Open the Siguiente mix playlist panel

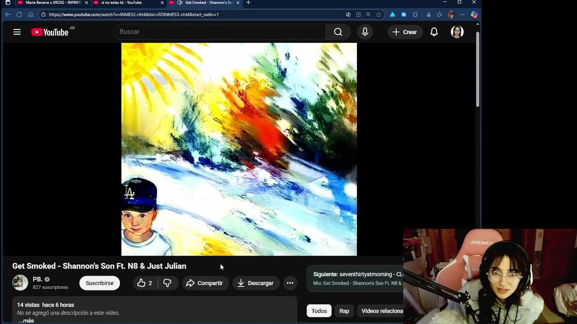(356, 279)
